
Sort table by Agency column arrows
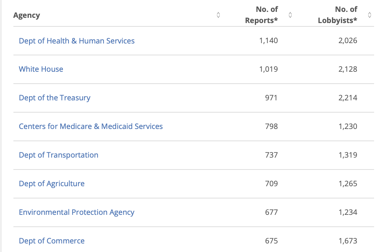[218, 15]
